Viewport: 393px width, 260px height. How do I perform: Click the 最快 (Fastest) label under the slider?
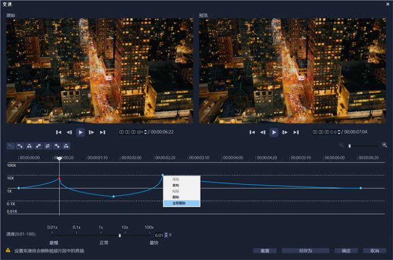(x=154, y=243)
